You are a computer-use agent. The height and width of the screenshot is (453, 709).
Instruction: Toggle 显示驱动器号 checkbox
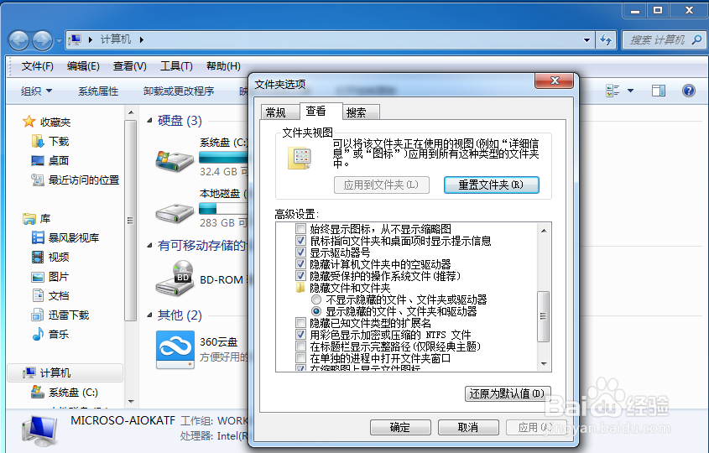[300, 252]
